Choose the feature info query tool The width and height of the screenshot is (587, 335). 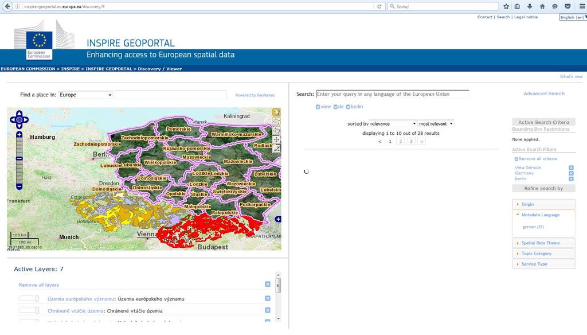coord(276,130)
